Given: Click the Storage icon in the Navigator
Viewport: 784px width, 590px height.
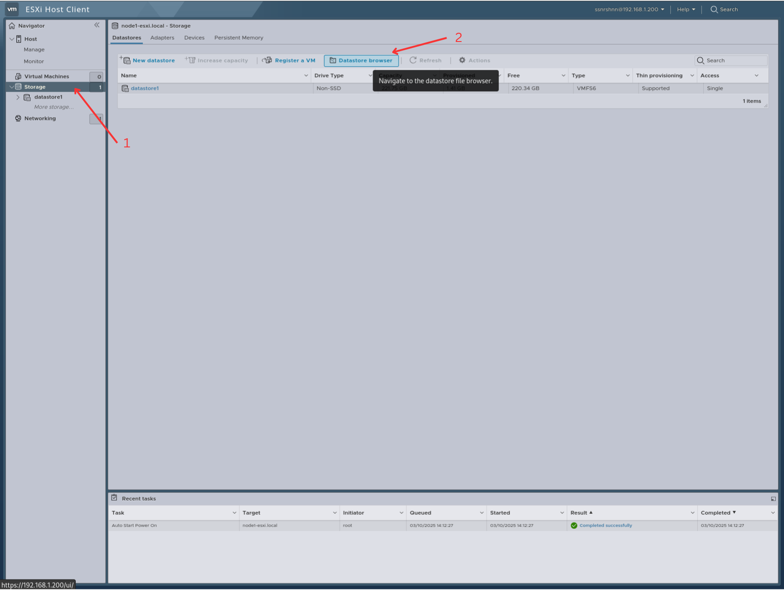Looking at the screenshot, I should point(18,86).
